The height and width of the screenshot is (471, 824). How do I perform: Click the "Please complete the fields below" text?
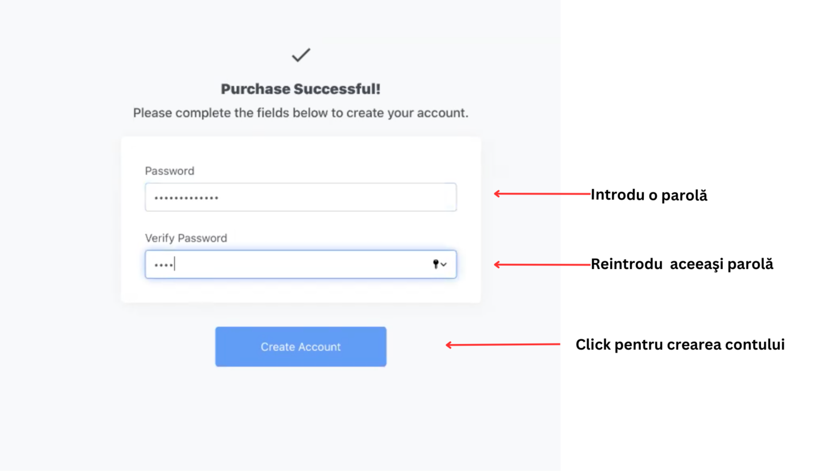click(x=301, y=113)
